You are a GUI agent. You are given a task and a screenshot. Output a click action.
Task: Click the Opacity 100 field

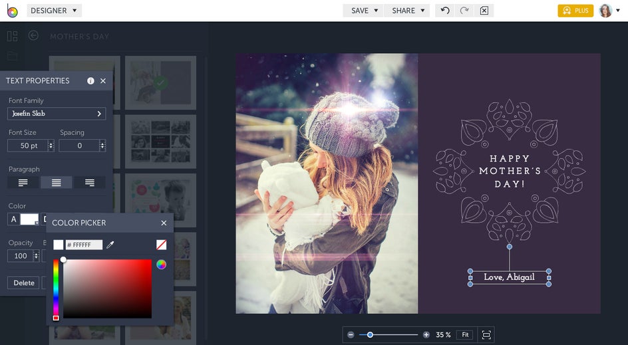click(x=21, y=256)
